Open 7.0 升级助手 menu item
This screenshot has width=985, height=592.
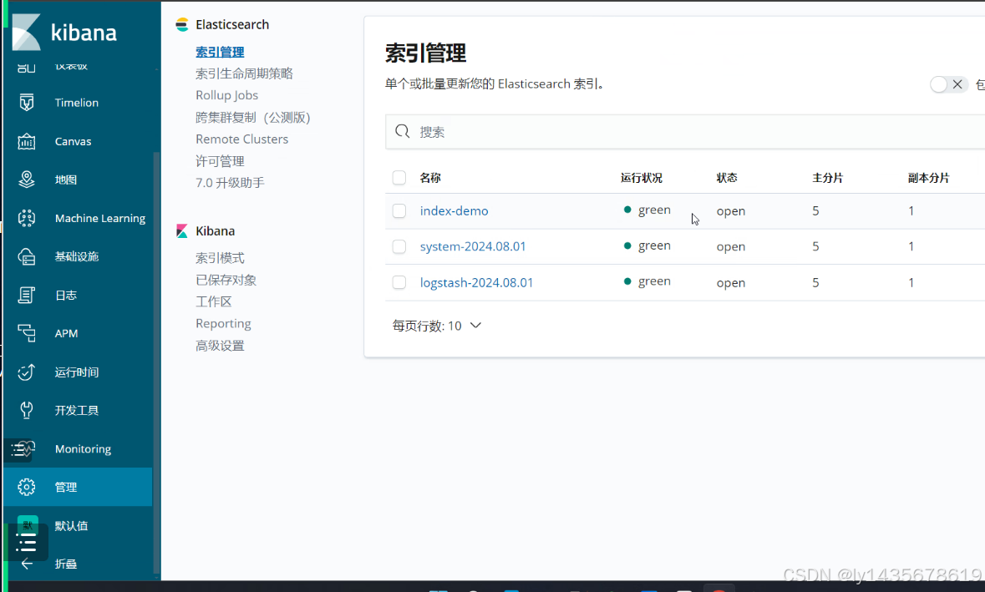[230, 183]
